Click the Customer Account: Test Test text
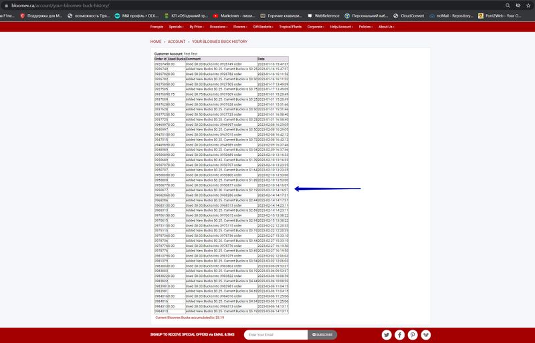Viewport: 535px width, 343px height. click(176, 54)
